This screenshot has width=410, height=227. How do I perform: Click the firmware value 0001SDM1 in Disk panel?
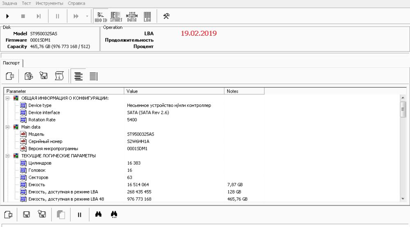(x=40, y=40)
